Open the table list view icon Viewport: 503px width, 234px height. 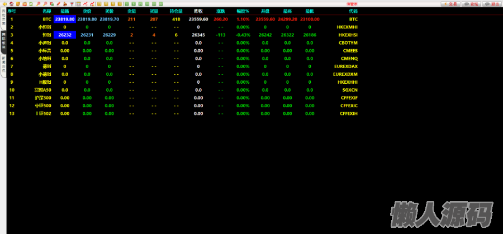[79, 4]
